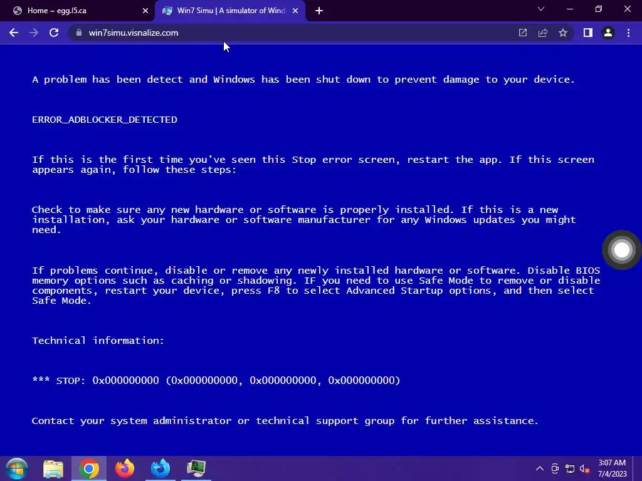
Task: Open network status tray icon
Action: coord(569,468)
